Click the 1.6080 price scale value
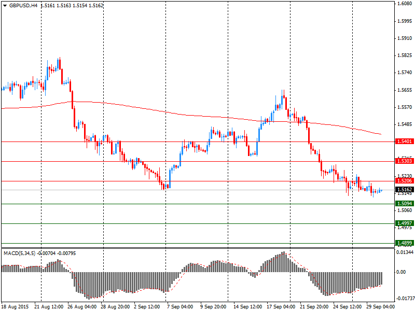 [405, 4]
